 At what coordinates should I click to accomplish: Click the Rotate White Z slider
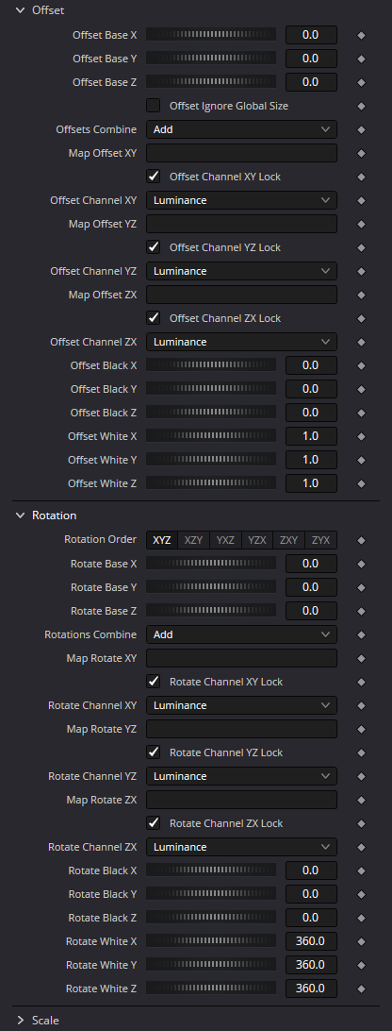tap(211, 989)
